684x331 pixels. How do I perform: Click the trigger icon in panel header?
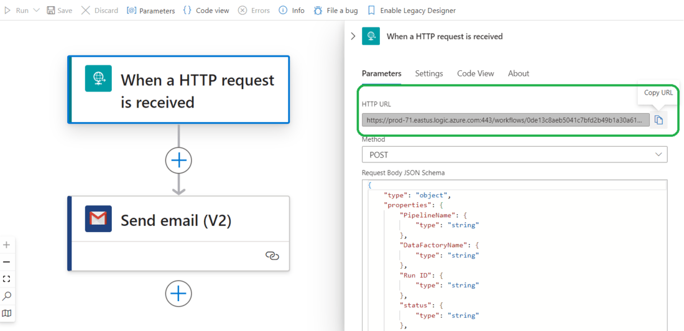(371, 36)
